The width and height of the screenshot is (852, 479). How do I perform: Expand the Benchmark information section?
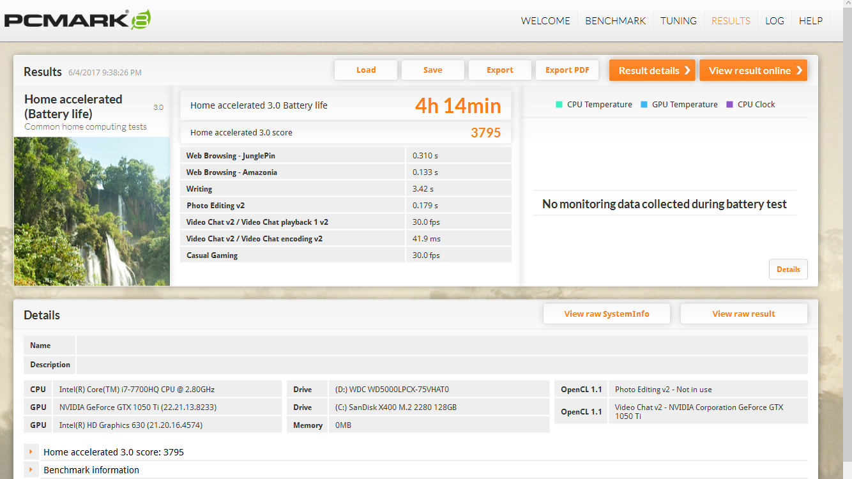(x=31, y=470)
